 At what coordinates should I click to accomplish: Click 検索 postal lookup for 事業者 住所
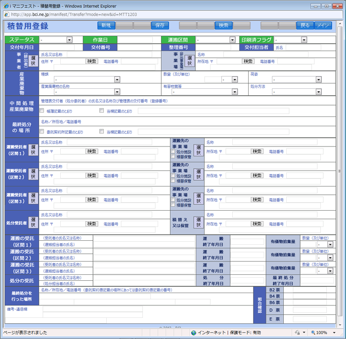tap(91, 62)
